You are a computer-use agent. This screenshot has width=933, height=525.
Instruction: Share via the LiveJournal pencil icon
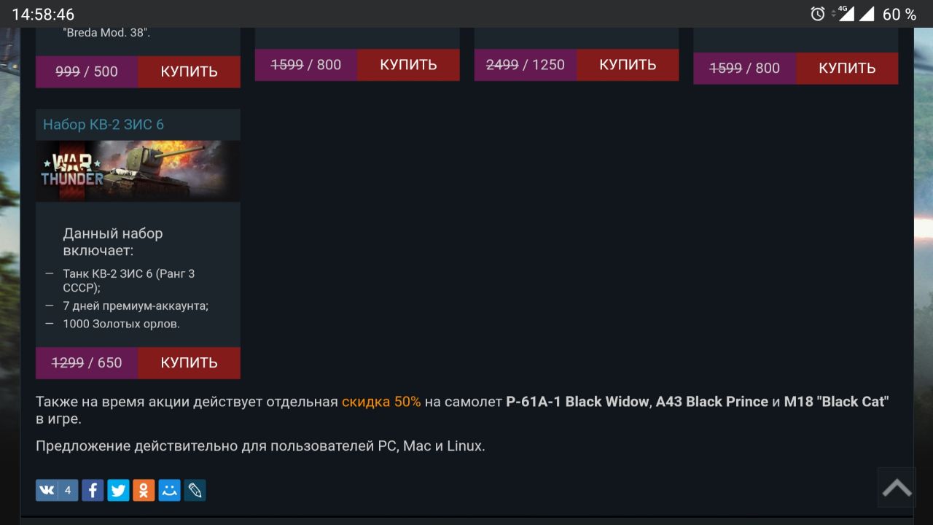click(x=195, y=490)
